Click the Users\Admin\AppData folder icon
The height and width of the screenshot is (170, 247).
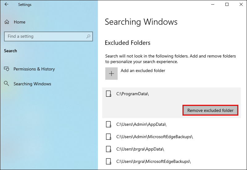[108, 124]
